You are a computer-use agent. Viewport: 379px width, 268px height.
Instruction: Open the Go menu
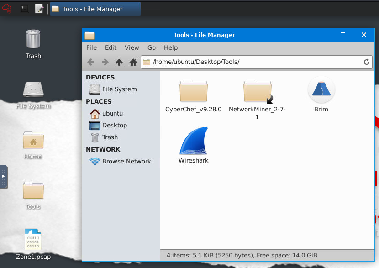click(152, 47)
